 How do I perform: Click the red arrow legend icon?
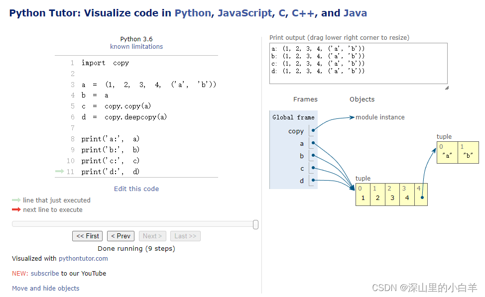pos(16,209)
